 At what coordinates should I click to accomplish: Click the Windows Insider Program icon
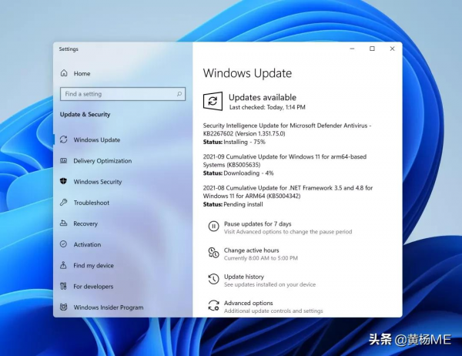click(64, 307)
